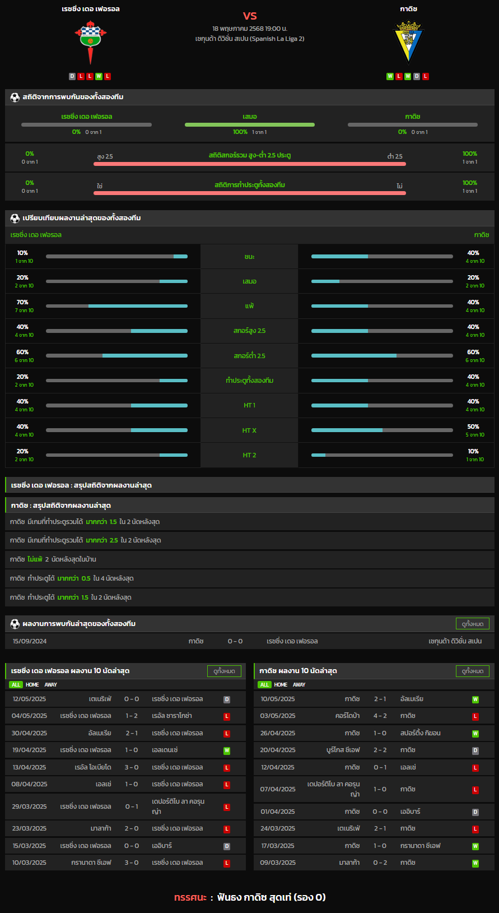Click the L result badge for 13/04/2025 match
Viewport: 499px width, 913px height.
pos(227,768)
